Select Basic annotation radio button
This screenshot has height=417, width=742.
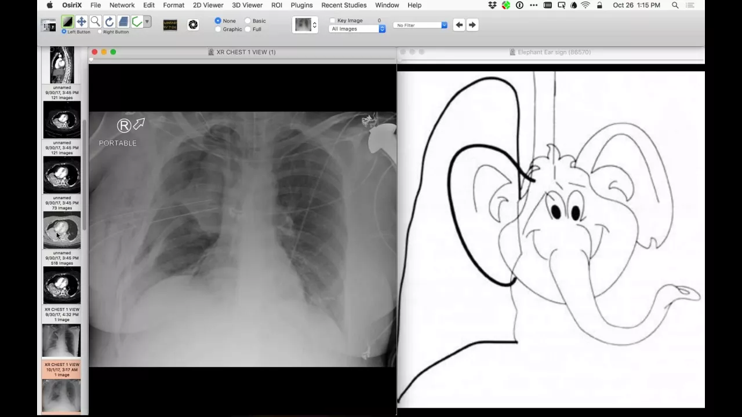point(248,21)
